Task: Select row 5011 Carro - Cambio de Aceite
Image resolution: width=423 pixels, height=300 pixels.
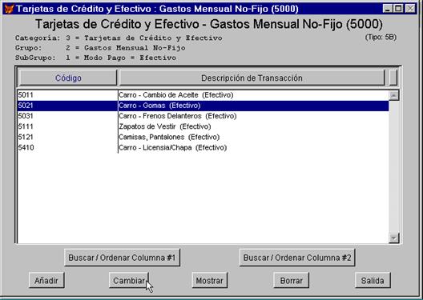Action: (x=203, y=94)
